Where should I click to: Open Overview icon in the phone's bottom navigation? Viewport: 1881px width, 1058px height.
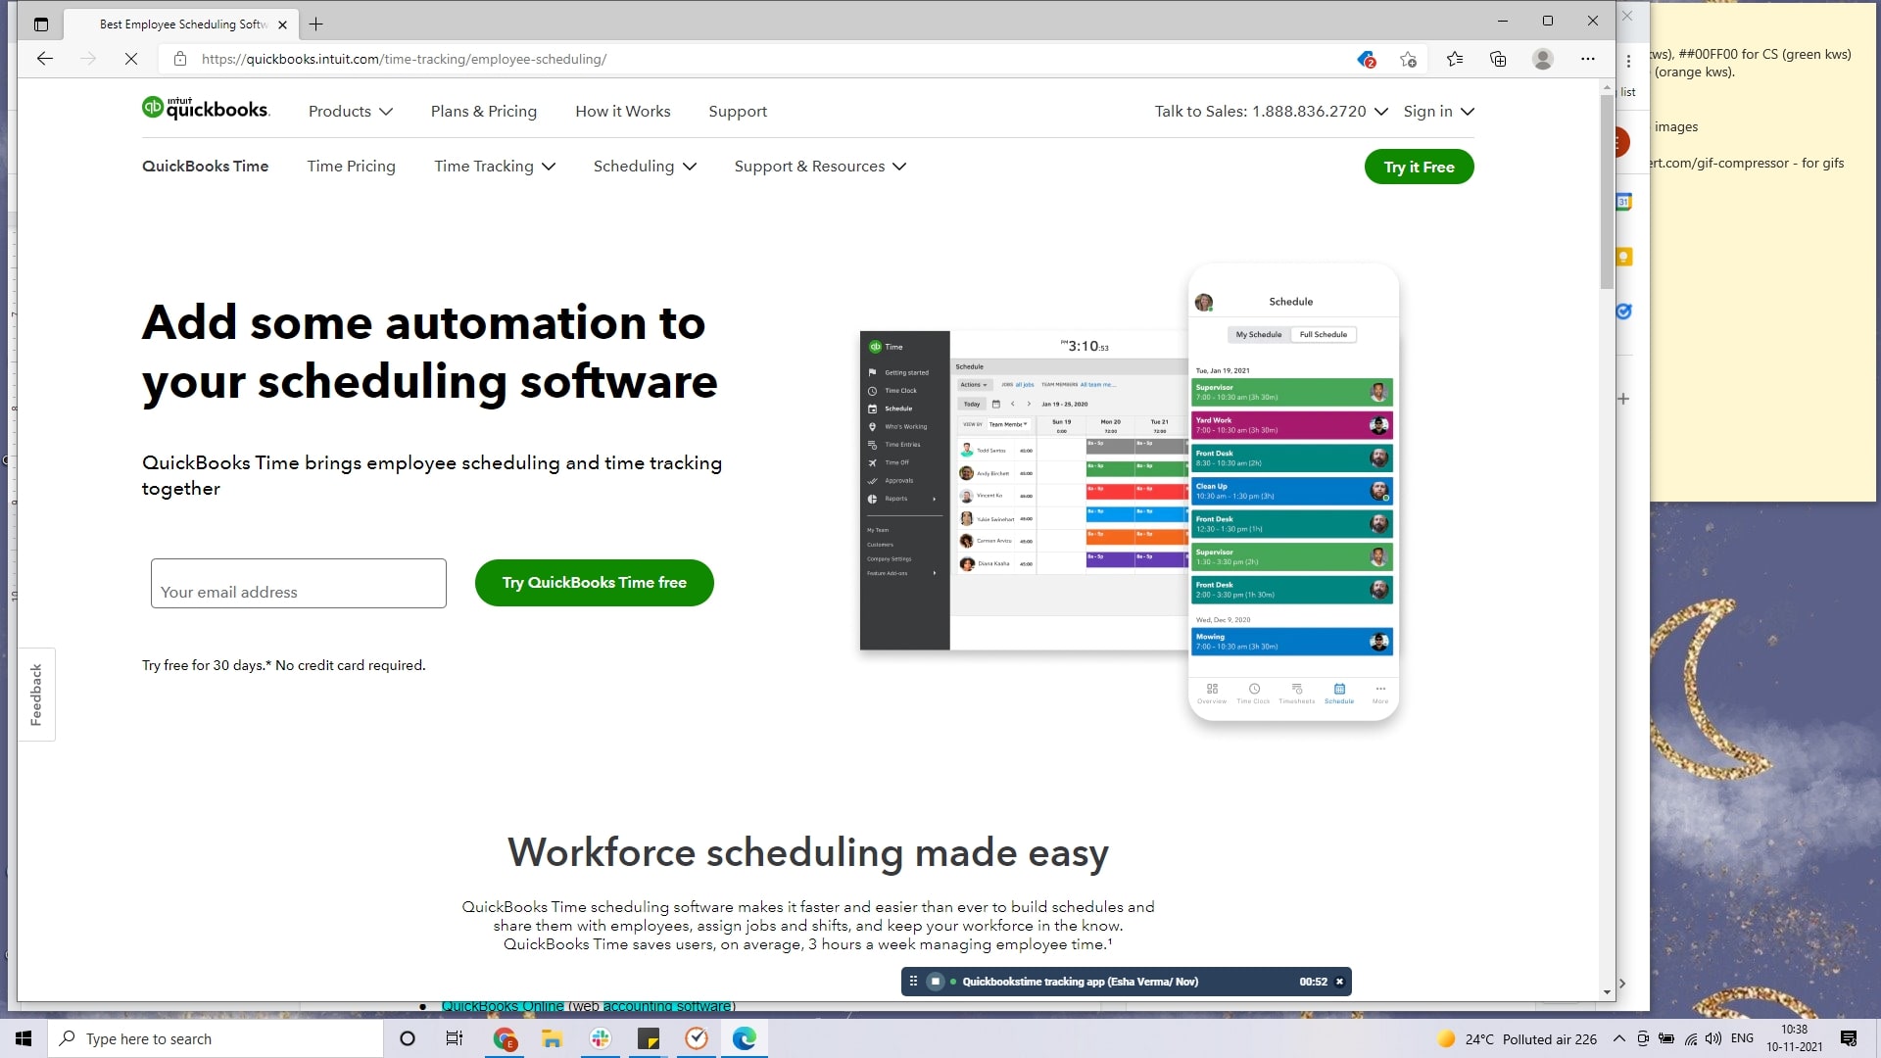click(1212, 689)
